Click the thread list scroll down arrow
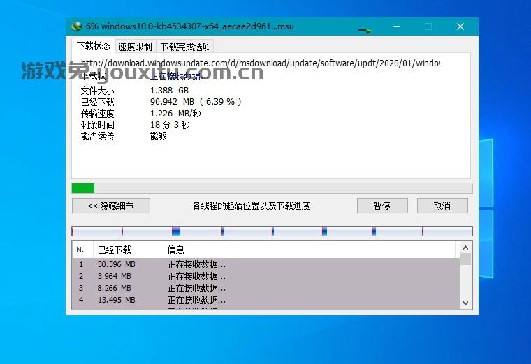531x364 pixels. point(465,303)
